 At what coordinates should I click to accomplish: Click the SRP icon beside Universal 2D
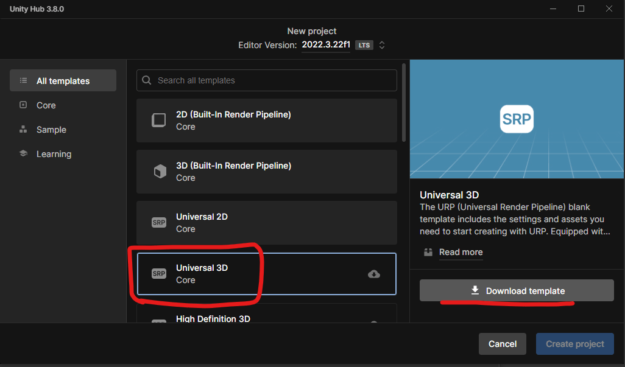(x=158, y=223)
